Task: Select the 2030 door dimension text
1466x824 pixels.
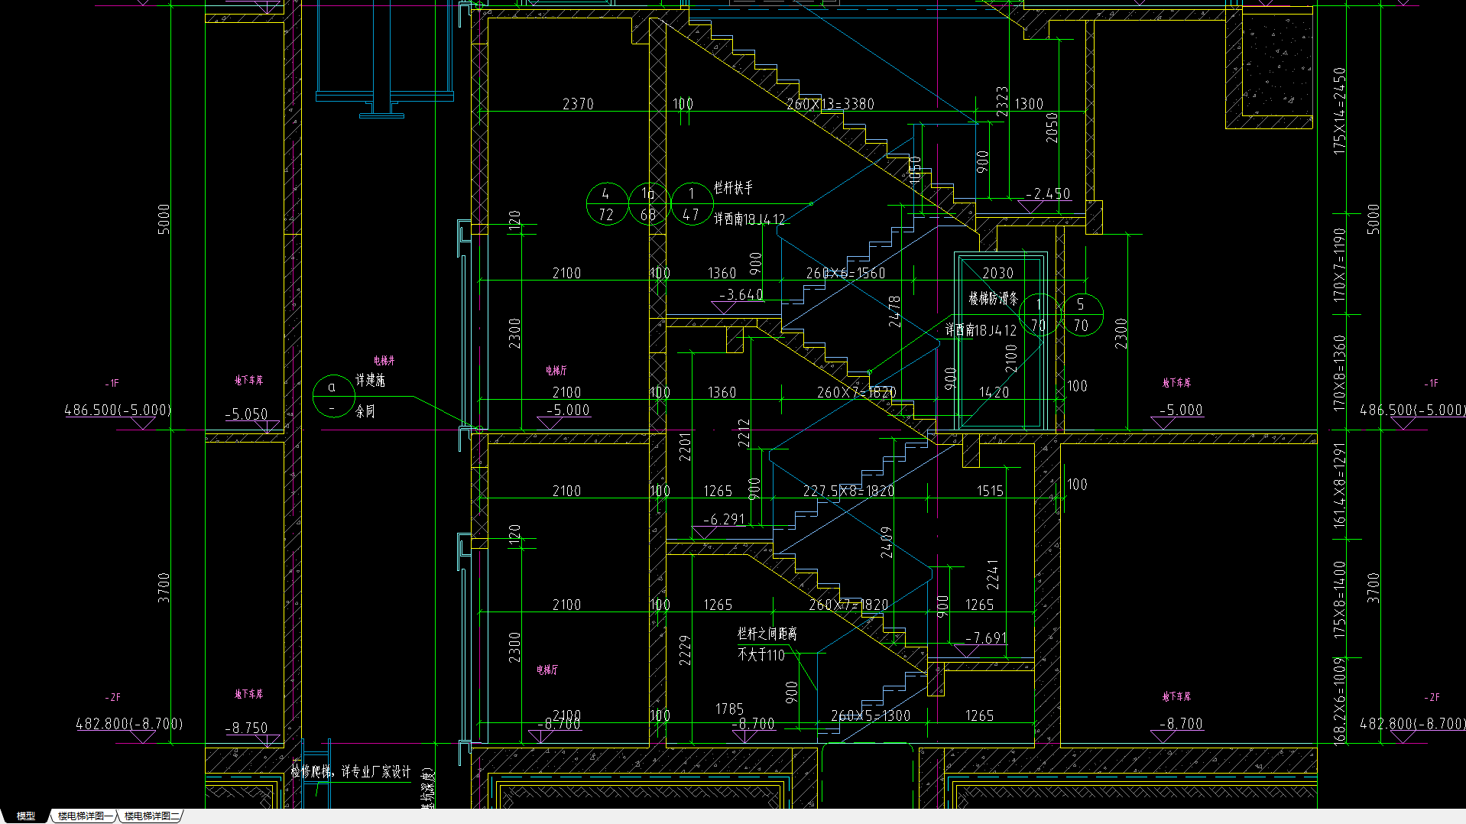Action: (x=998, y=274)
